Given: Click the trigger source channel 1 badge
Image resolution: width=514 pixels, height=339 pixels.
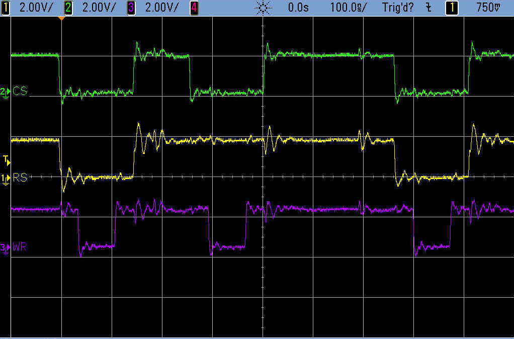Looking at the screenshot, I should tap(453, 8).
